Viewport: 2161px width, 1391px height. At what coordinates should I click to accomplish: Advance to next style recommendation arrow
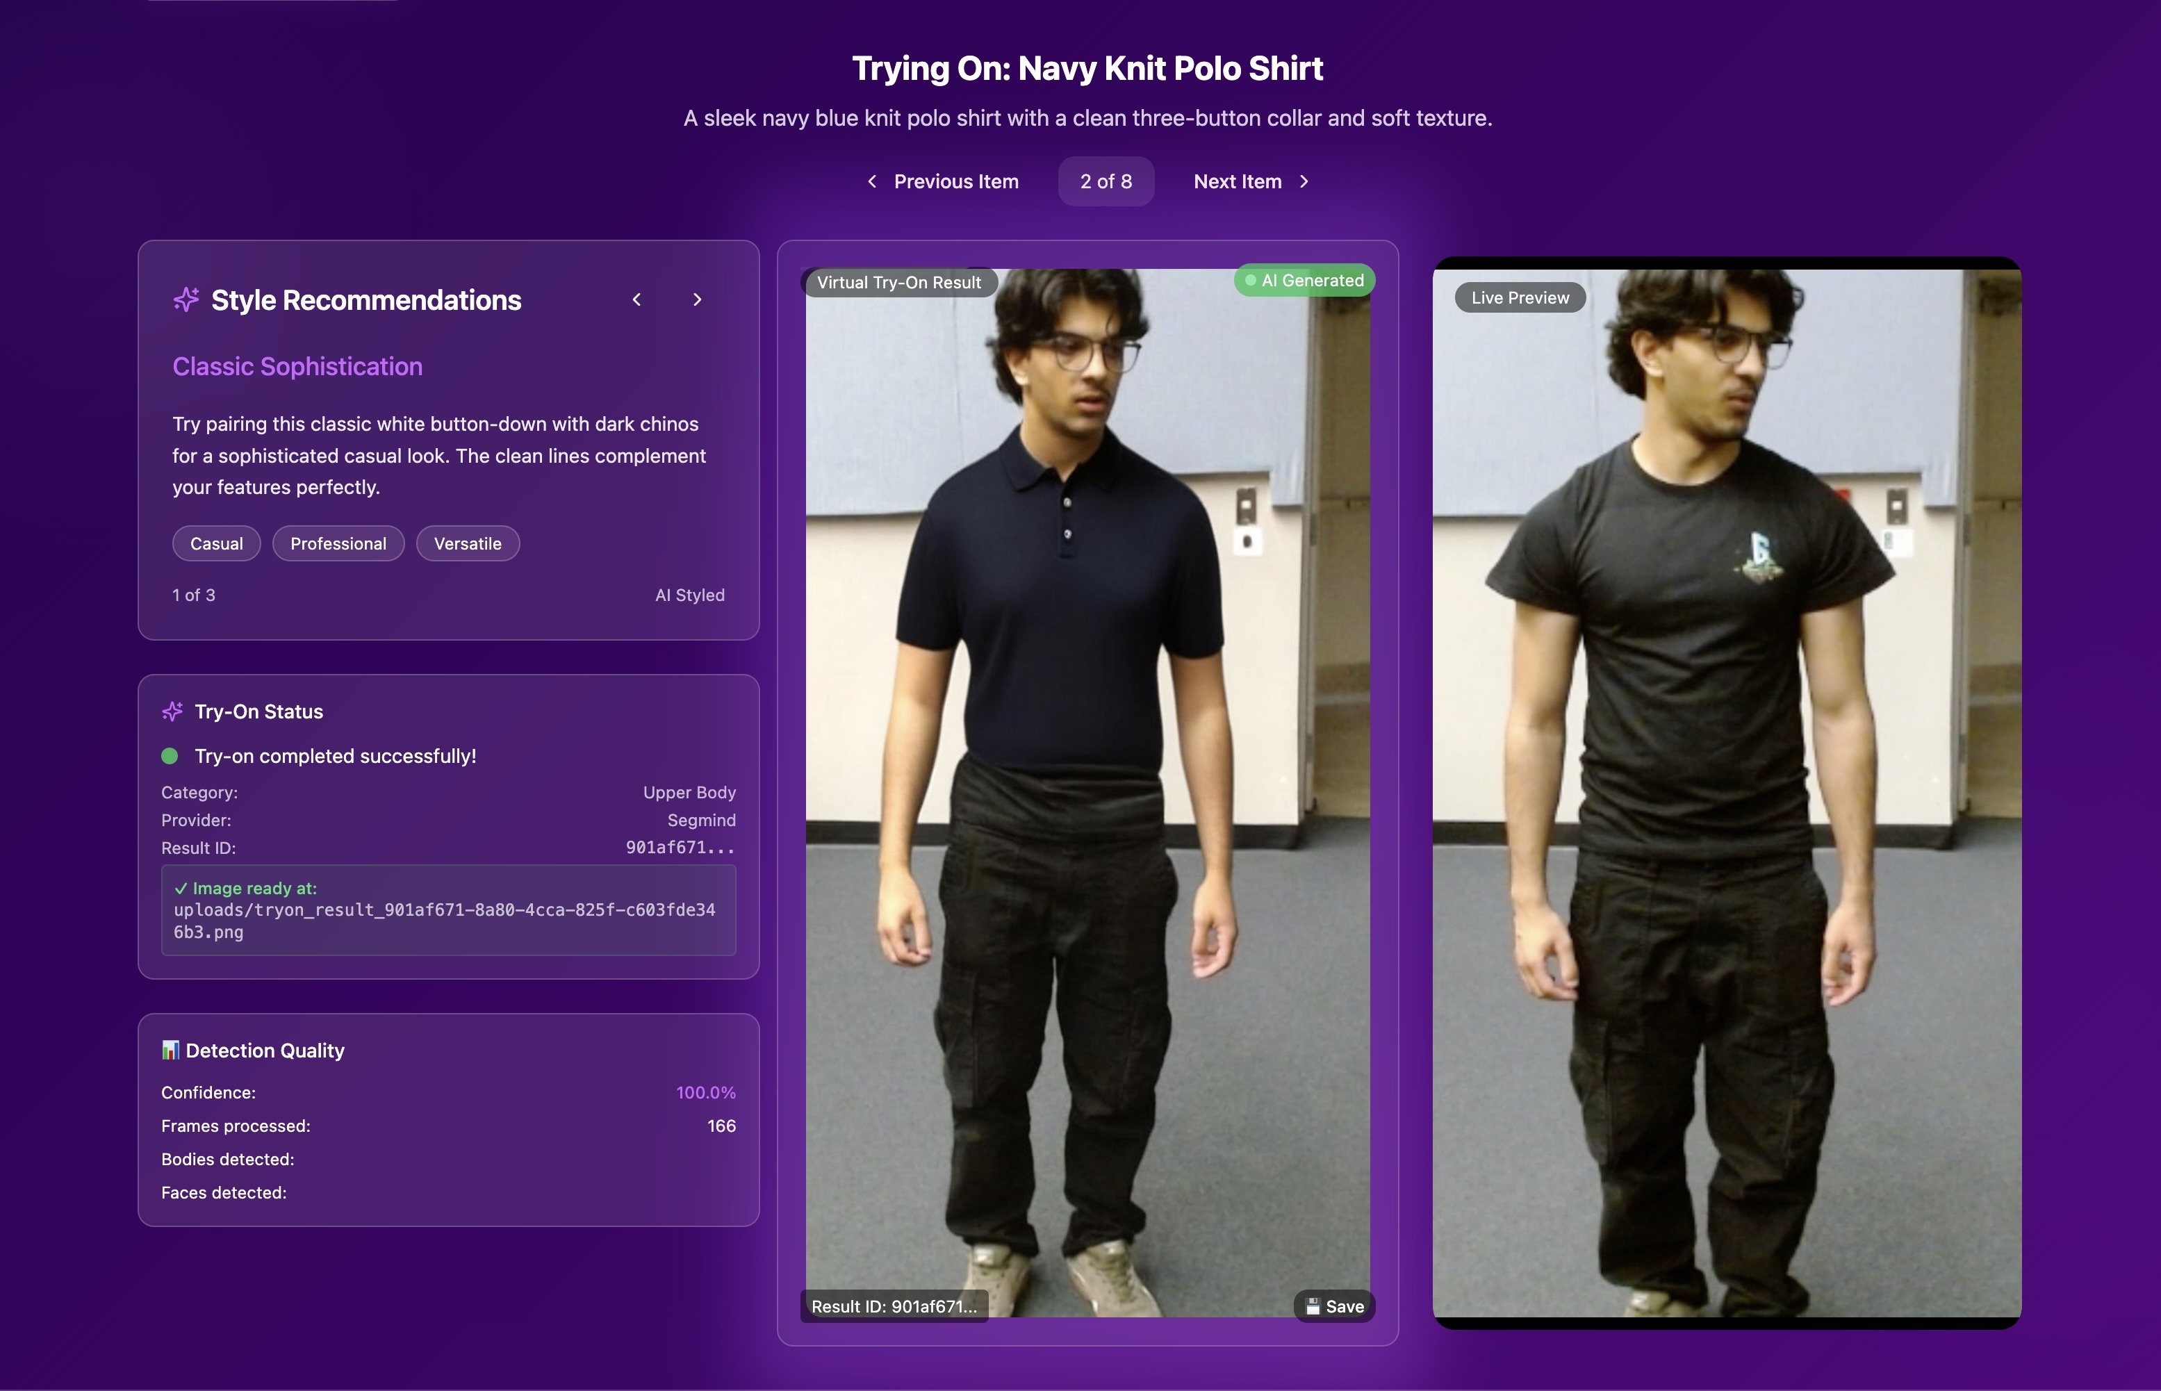coord(697,300)
